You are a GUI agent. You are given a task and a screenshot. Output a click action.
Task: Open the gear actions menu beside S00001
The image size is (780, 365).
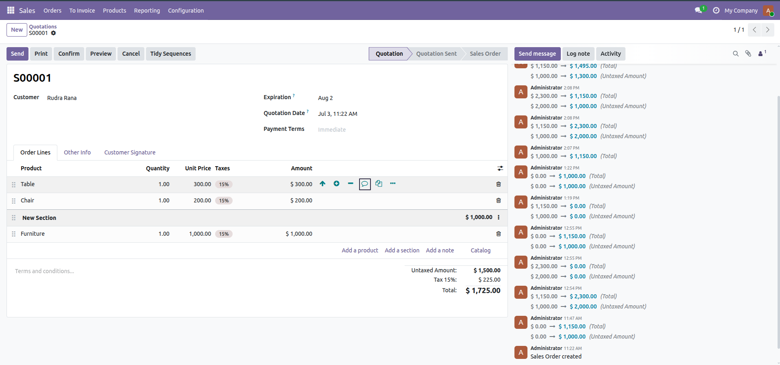53,33
